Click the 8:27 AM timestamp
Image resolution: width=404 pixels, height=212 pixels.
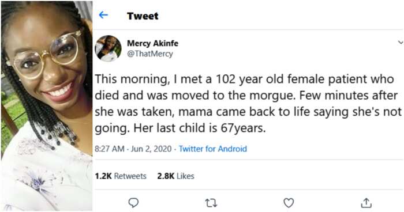[110, 149]
